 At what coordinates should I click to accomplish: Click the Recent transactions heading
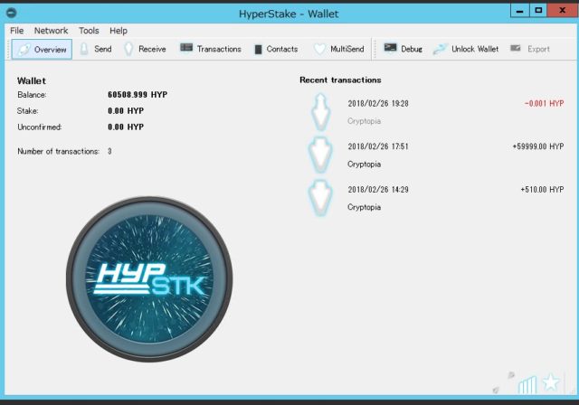pyautogui.click(x=340, y=80)
